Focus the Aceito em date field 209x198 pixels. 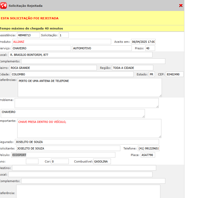143,42
